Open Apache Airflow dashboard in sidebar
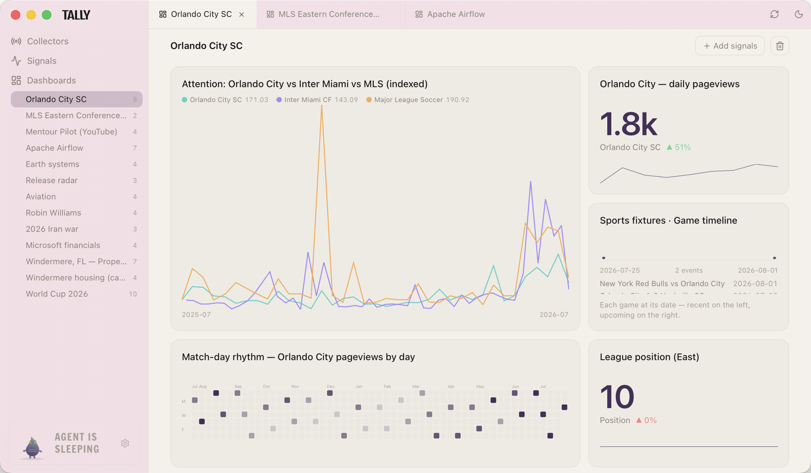 (77, 148)
